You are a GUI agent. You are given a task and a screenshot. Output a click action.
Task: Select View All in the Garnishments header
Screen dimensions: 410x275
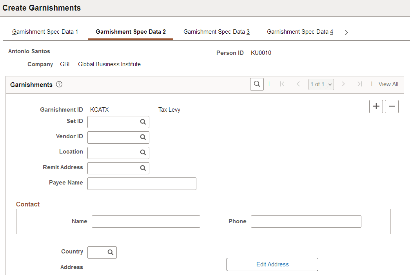pos(388,84)
